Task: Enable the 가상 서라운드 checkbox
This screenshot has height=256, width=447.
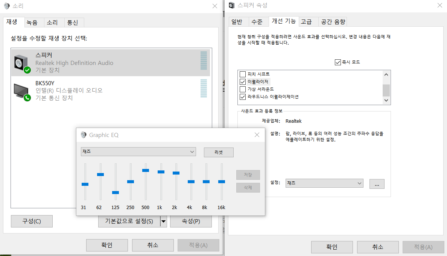Action: click(243, 89)
